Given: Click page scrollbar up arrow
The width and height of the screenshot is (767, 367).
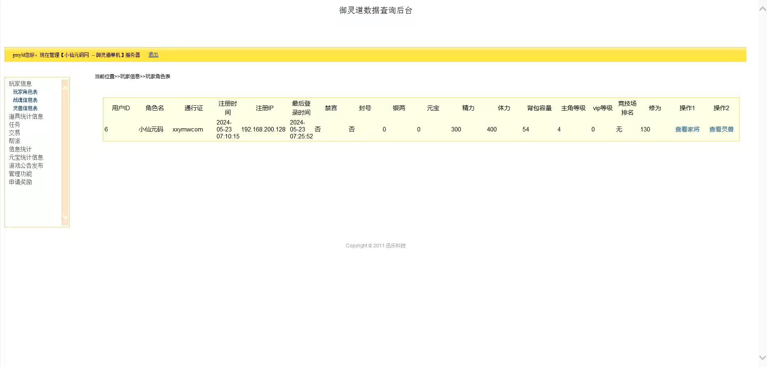Looking at the screenshot, I should point(762,9).
